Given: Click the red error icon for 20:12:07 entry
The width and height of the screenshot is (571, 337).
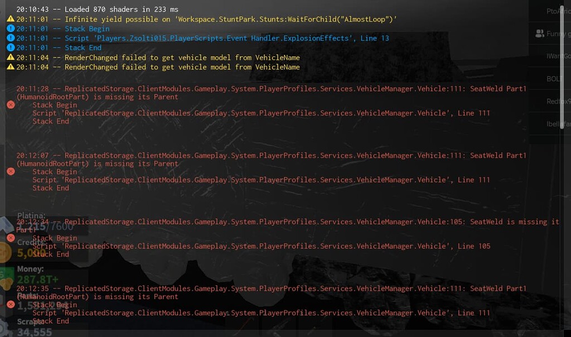Looking at the screenshot, I should (10, 171).
